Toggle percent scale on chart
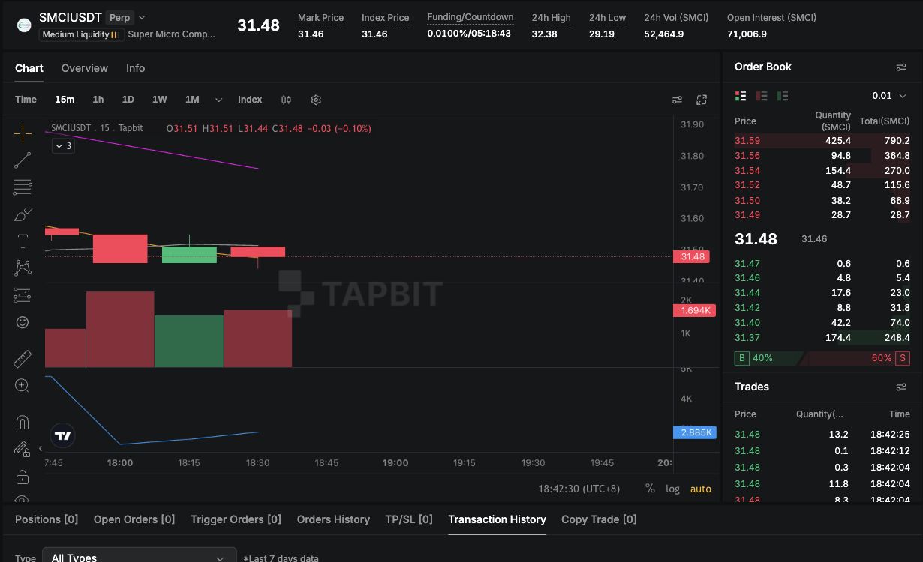 (650, 489)
